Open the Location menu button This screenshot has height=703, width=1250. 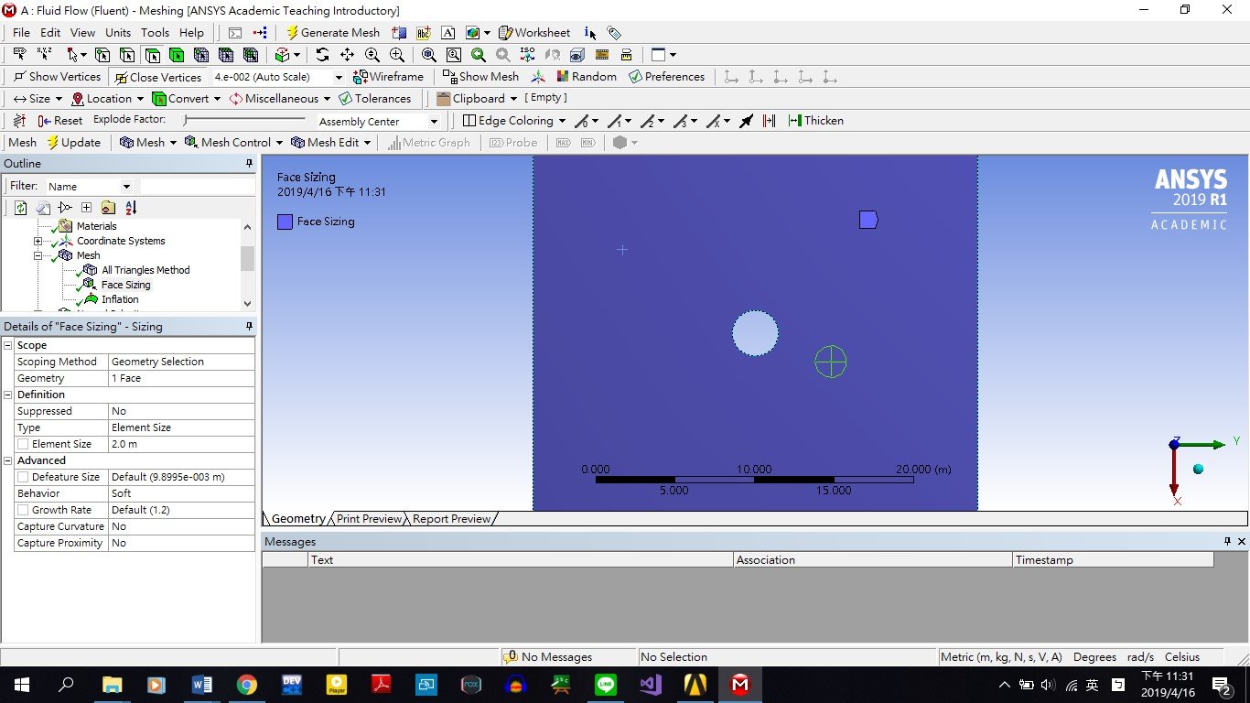coord(108,99)
